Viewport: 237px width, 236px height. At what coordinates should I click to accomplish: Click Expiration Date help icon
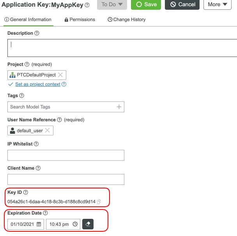[45, 213]
